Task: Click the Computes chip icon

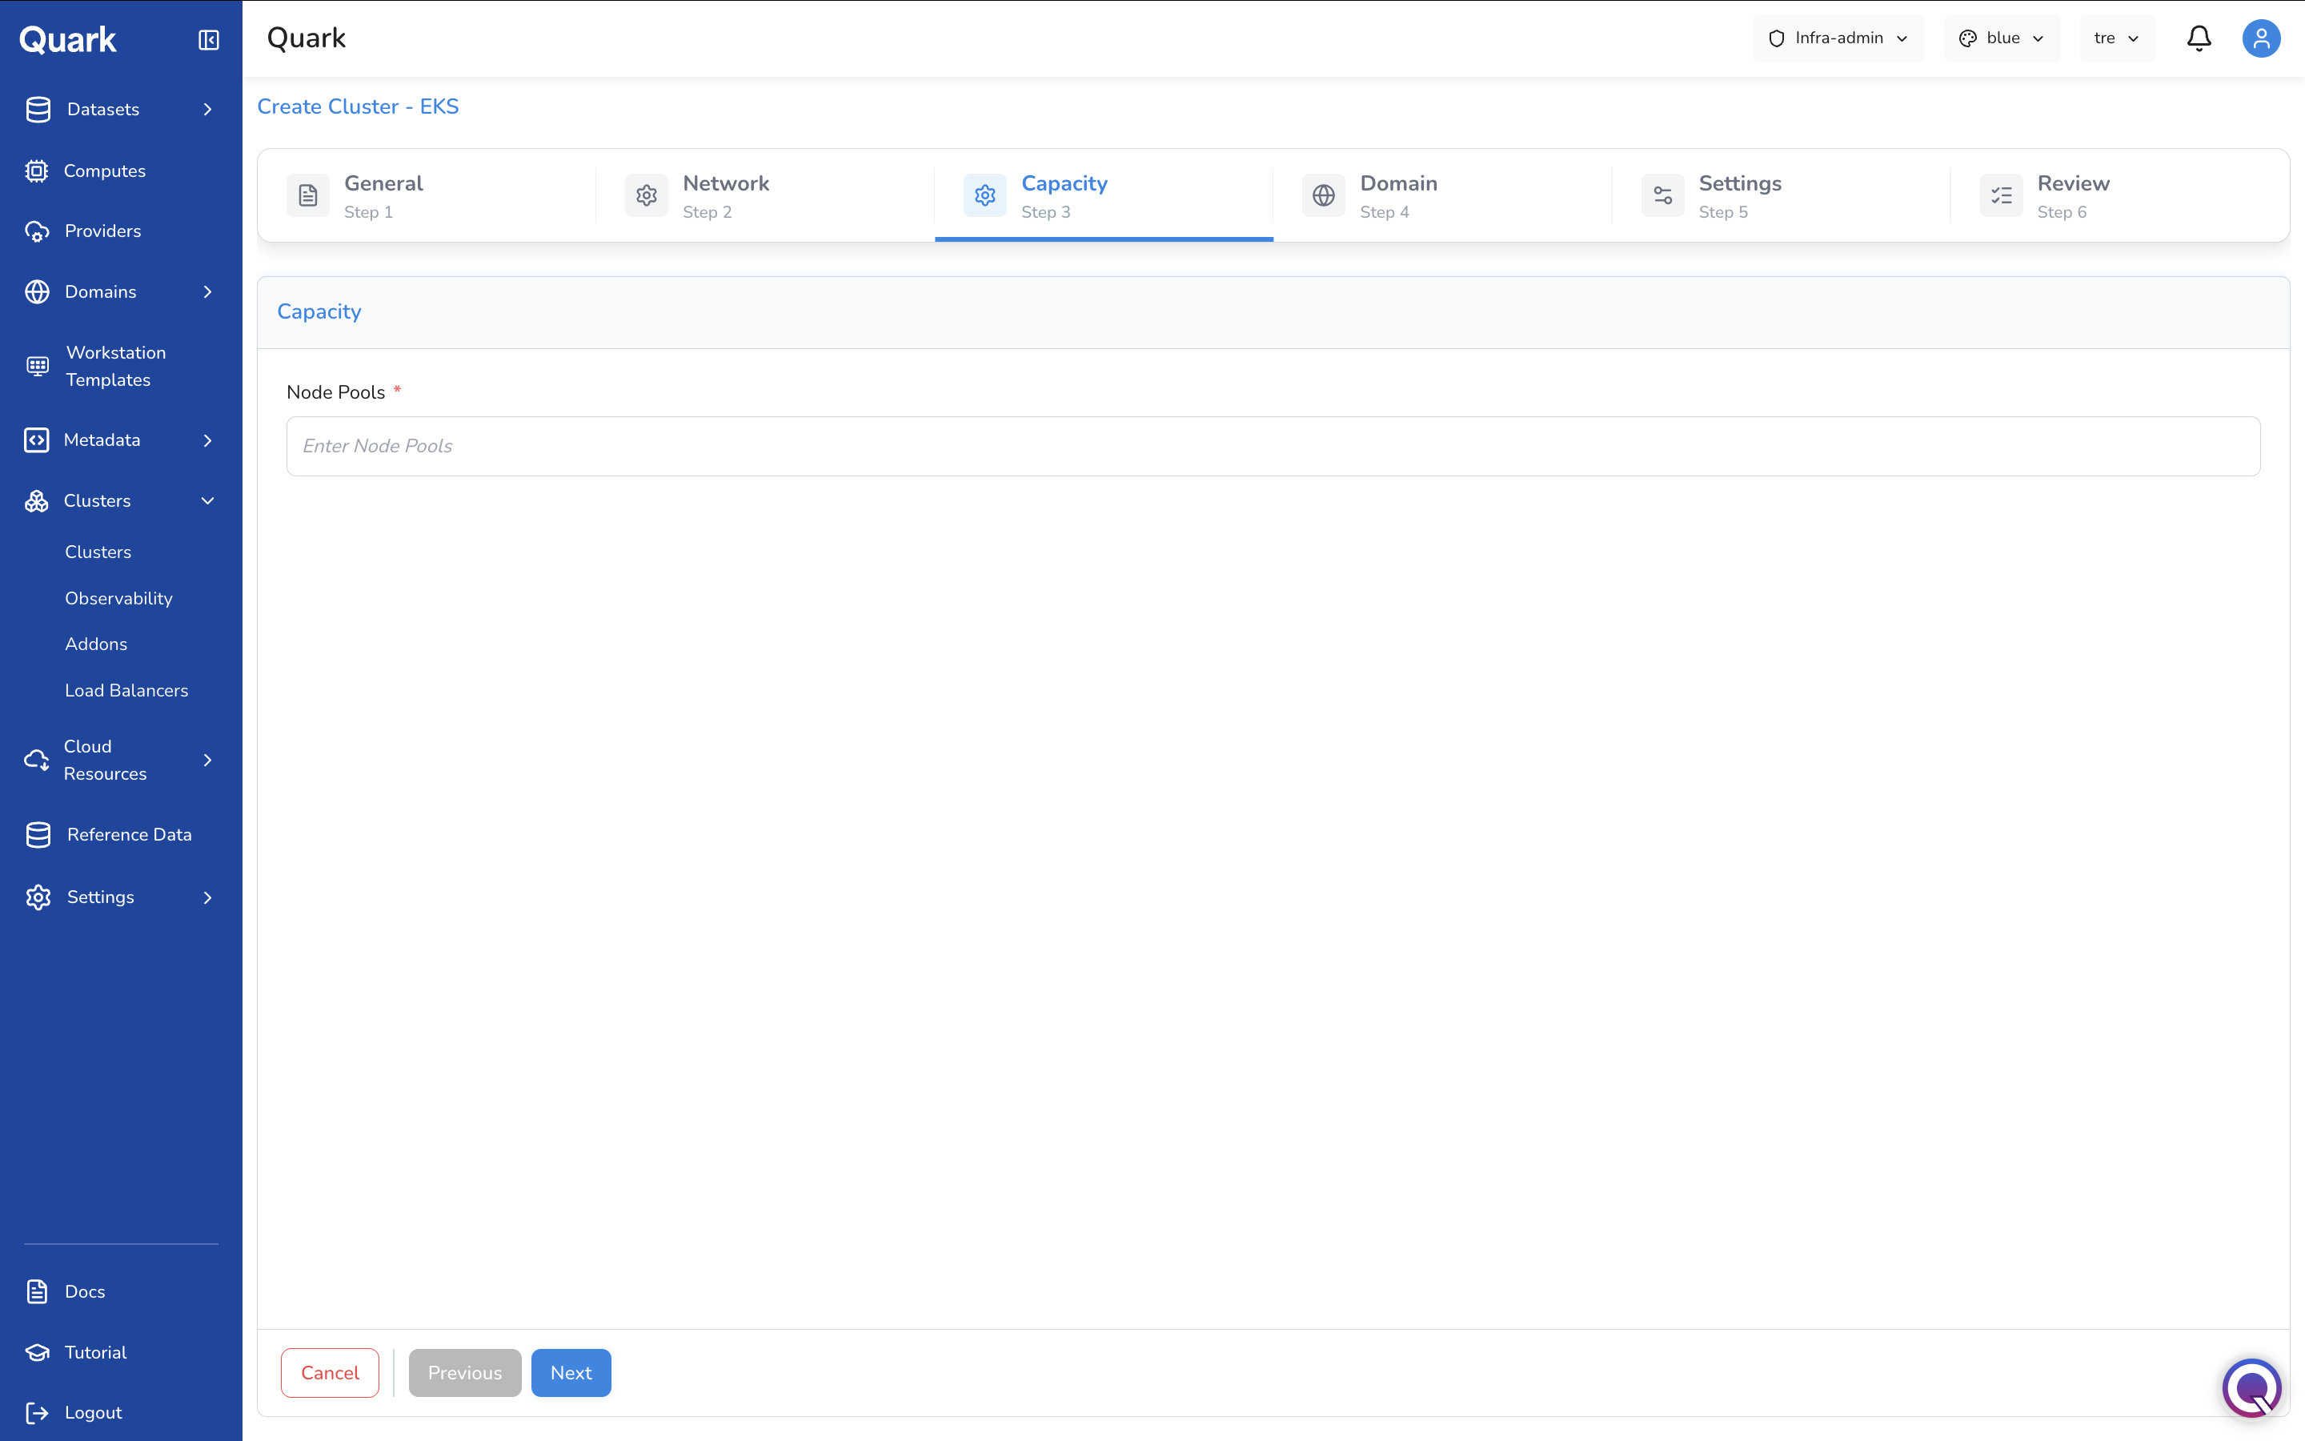Action: [36, 171]
